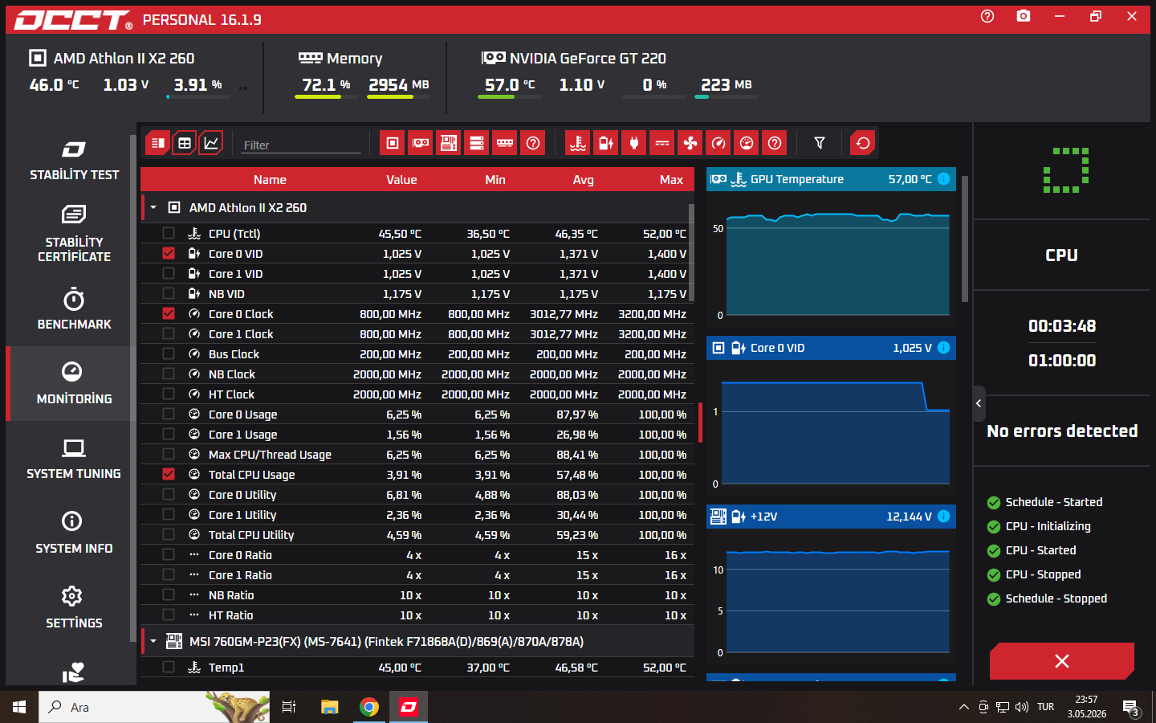
Task: Click the graph panel vertical scrollbar
Action: pyautogui.click(x=965, y=239)
